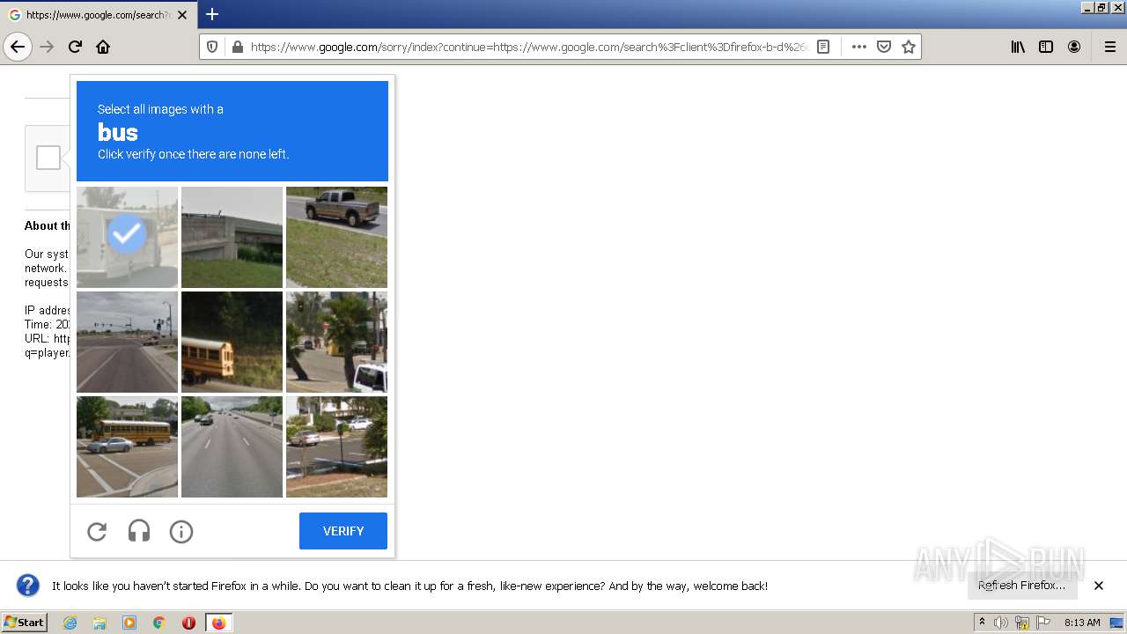Show site security padlock info
Screen dimensions: 1127x634
pyautogui.click(x=237, y=47)
